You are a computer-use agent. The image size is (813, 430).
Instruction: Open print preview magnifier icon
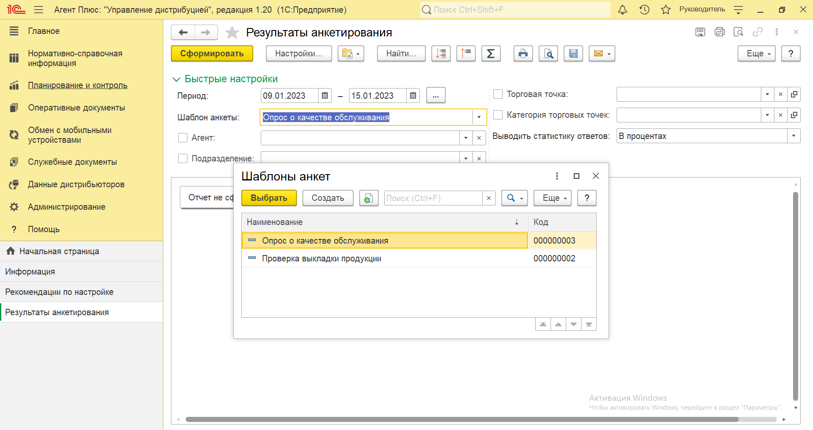[548, 53]
